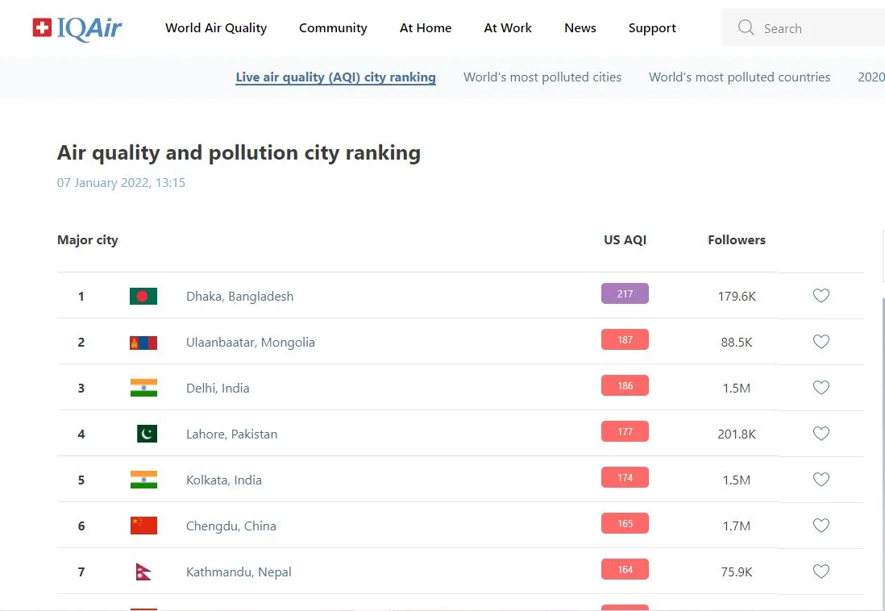Image resolution: width=885 pixels, height=611 pixels.
Task: Select Live air quality (AQI) city ranking tab
Action: pos(336,77)
